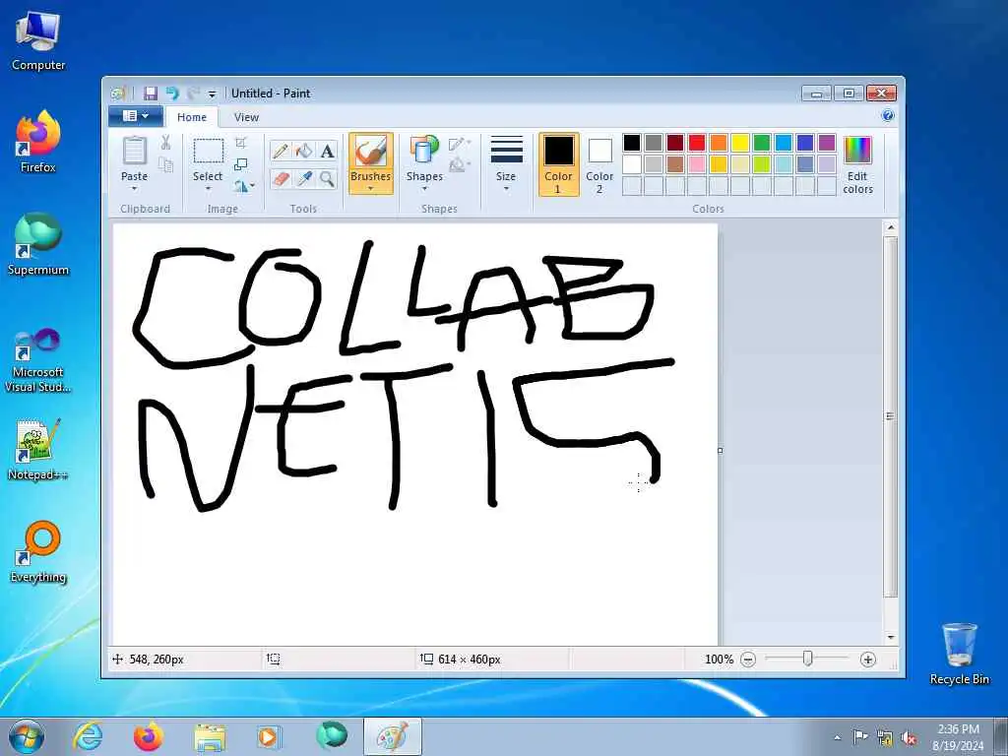The height and width of the screenshot is (756, 1008).
Task: Select the Computer desktop icon
Action: [38, 39]
